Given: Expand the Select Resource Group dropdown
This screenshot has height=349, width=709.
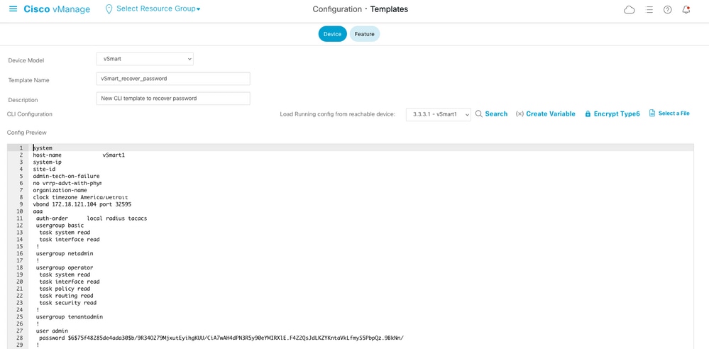Looking at the screenshot, I should point(158,9).
